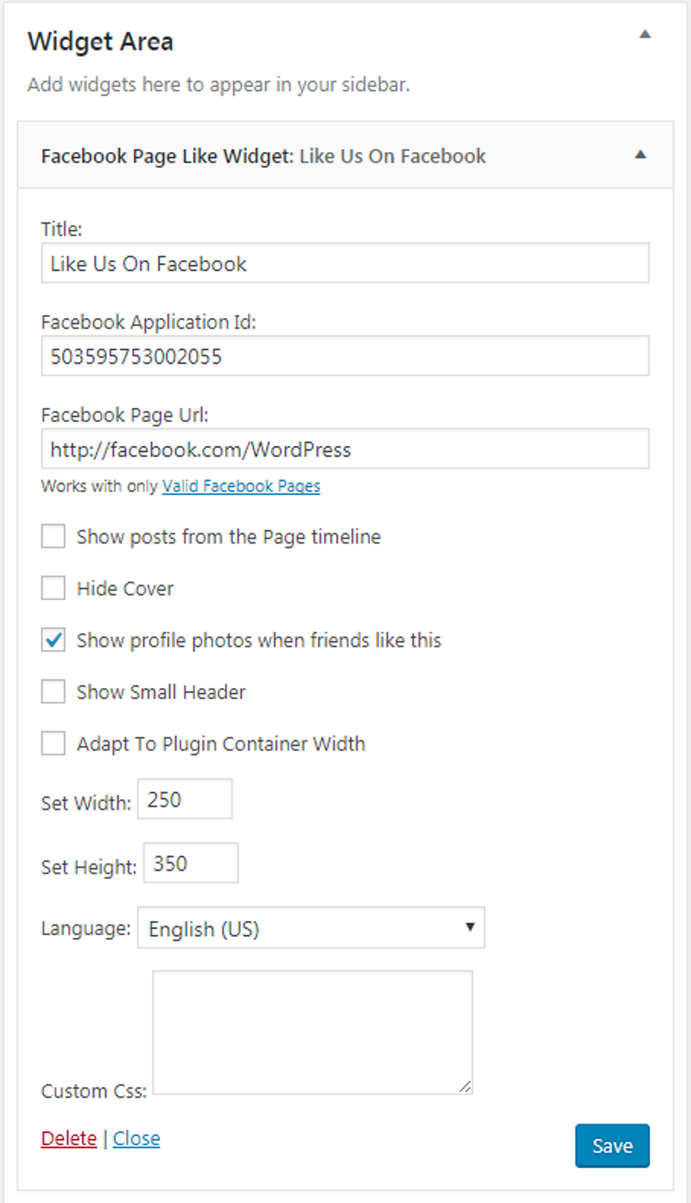Screen dimensions: 691x1203
Task: Click inside the Custom Css textarea
Action: pos(312,1032)
